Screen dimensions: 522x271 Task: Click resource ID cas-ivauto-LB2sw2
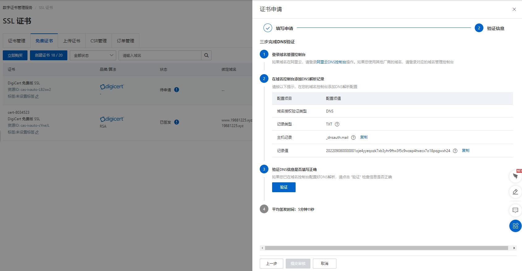click(29, 90)
